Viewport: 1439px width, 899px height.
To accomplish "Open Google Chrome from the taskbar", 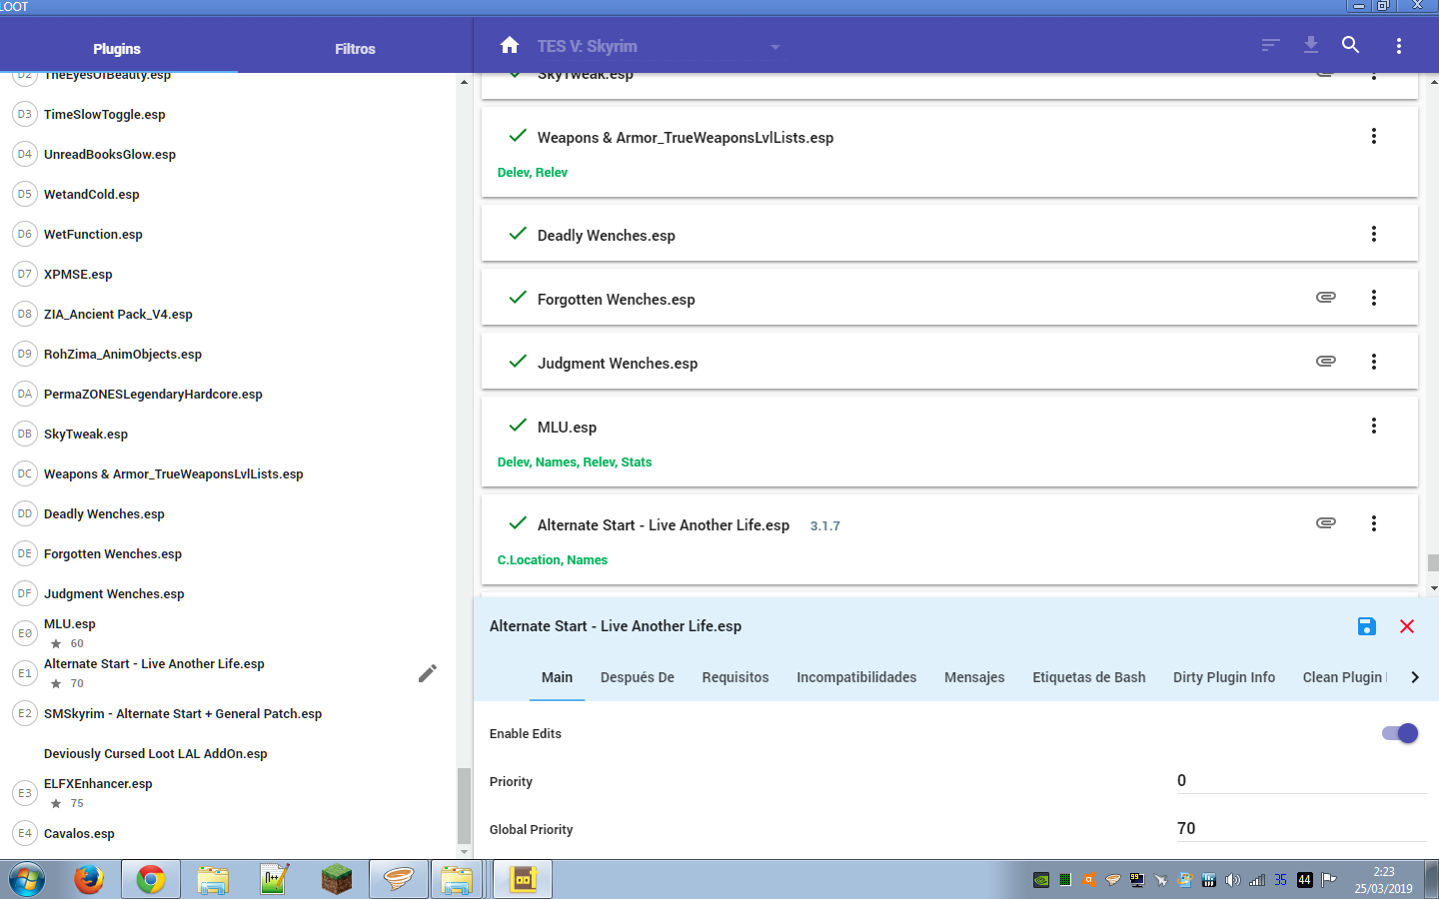I will (x=151, y=879).
